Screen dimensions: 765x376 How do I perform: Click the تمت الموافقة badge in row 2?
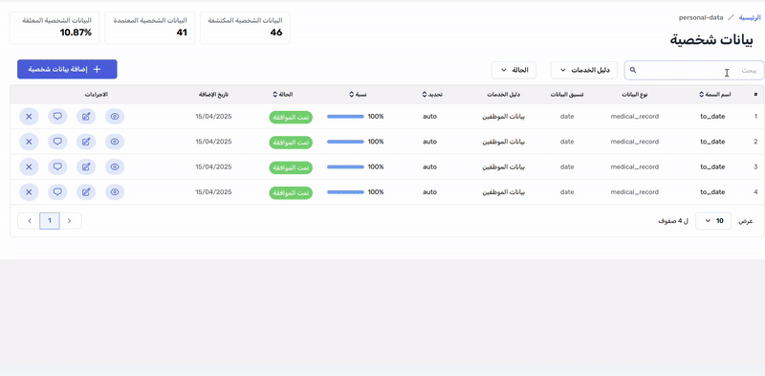click(x=291, y=143)
